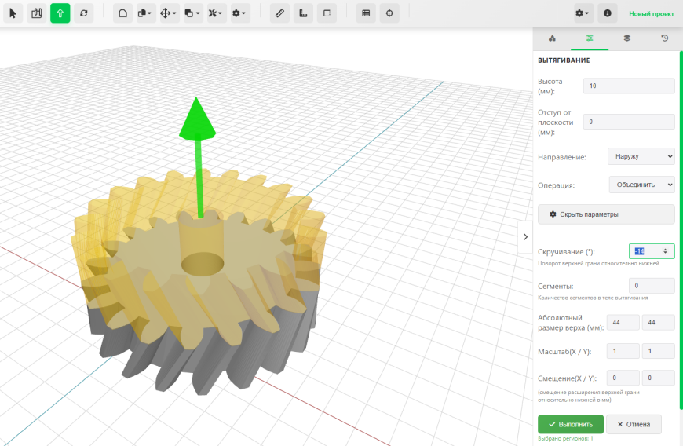Click the gear model's center hole
The height and width of the screenshot is (446, 683).
[203, 264]
